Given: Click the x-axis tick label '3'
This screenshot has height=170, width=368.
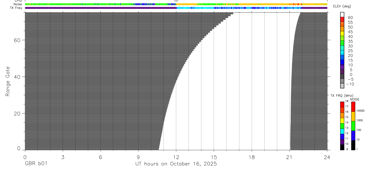Looking at the screenshot, I should pyautogui.click(x=63, y=157).
